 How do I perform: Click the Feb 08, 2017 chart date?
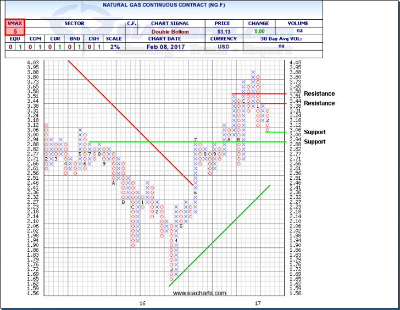click(x=173, y=47)
